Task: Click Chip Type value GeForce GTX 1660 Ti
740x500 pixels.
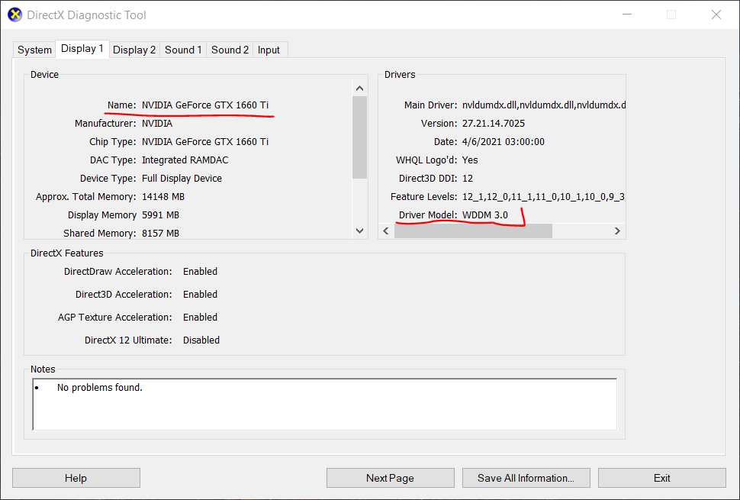Action: (205, 142)
